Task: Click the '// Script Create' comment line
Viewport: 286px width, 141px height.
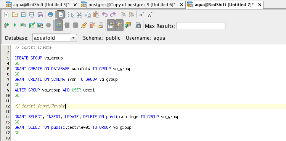Action: (33, 47)
